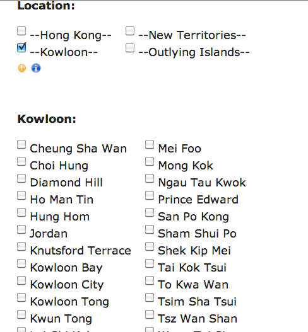Check the Sham Shui Po checkbox
This screenshot has width=308, height=332.
coord(150,229)
